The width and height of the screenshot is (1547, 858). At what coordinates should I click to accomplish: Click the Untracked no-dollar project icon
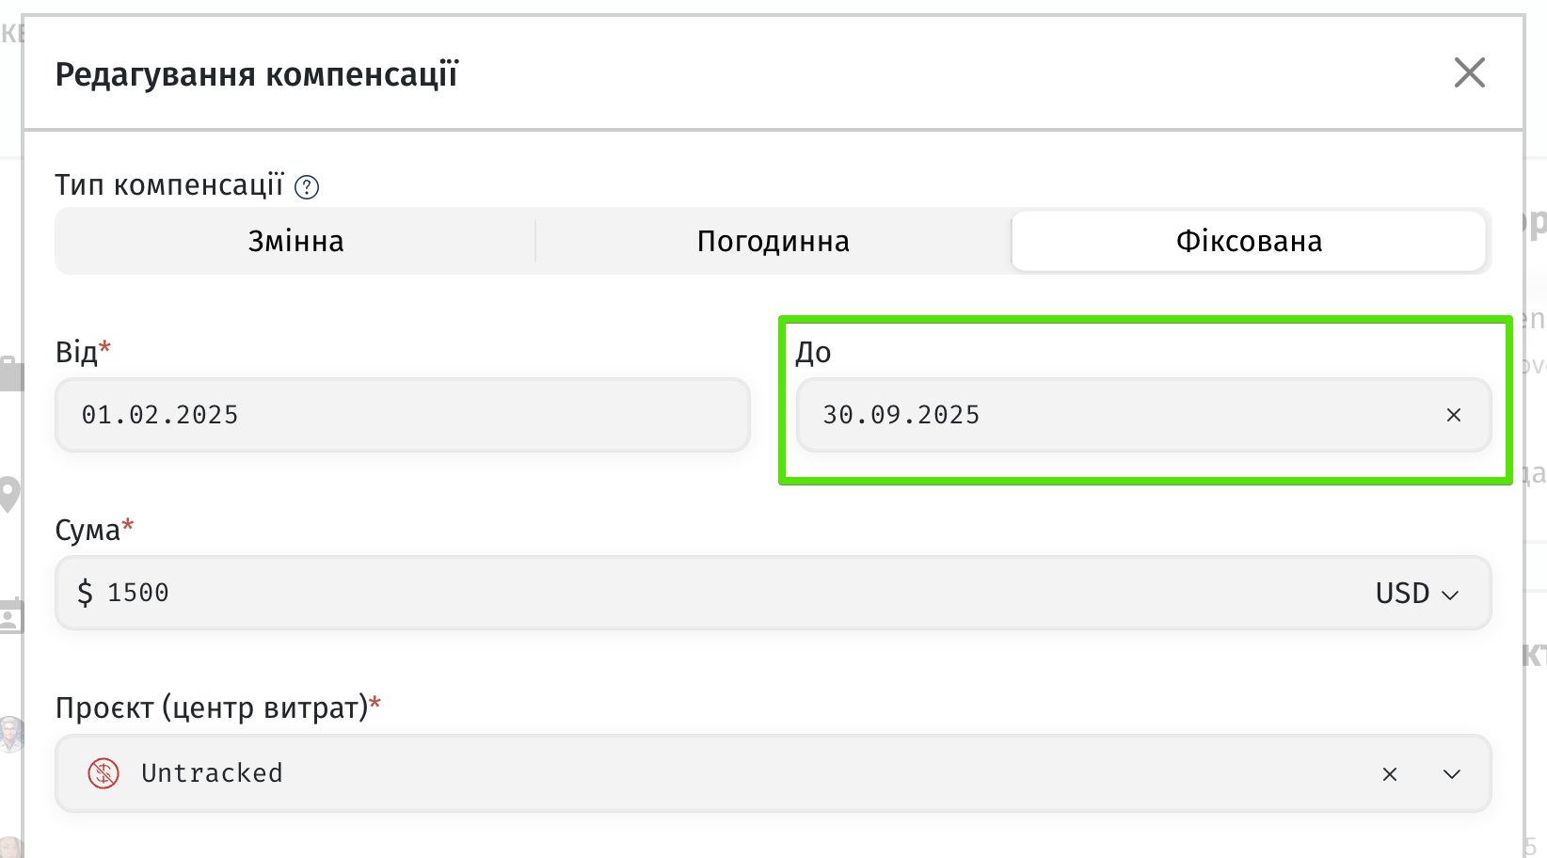[104, 773]
